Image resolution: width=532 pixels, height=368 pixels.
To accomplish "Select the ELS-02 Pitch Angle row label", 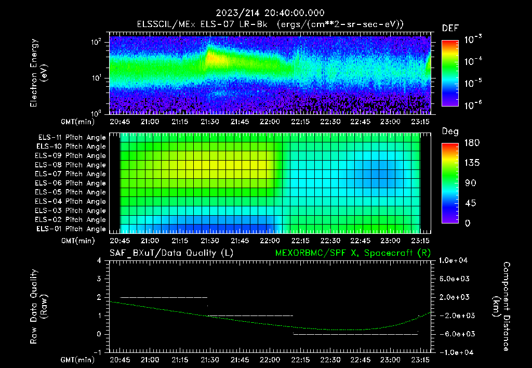I will click(x=71, y=220).
